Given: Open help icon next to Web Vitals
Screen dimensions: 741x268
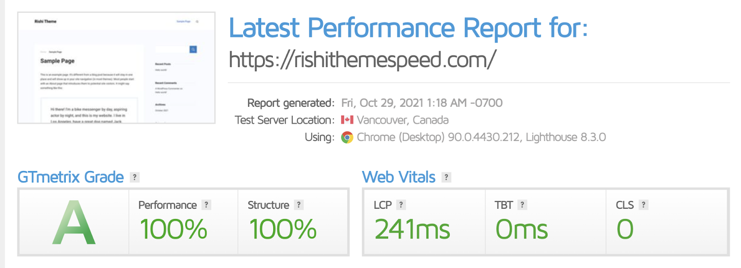Looking at the screenshot, I should [446, 177].
